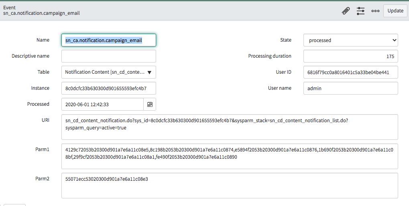Screen dimensions: 409x206
Task: Click the Processing duration field 175
Action: 350,56
